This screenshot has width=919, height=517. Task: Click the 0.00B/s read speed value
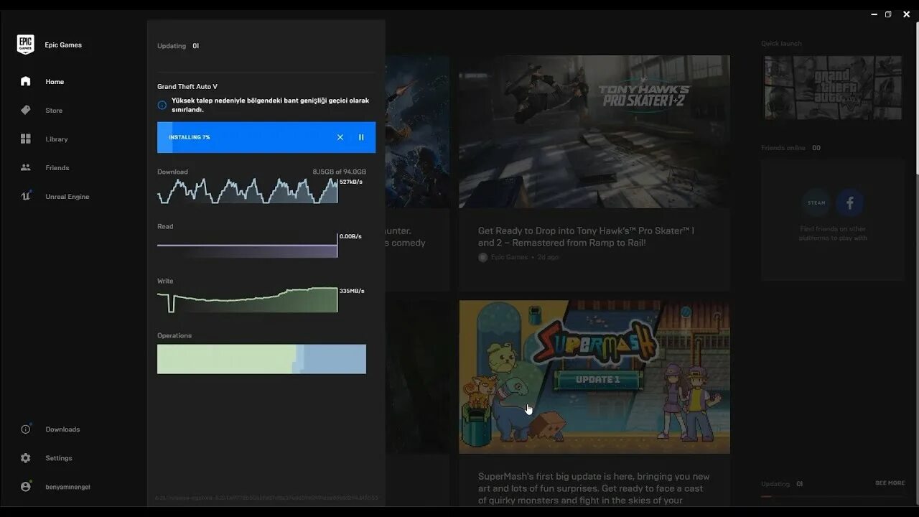pos(350,236)
